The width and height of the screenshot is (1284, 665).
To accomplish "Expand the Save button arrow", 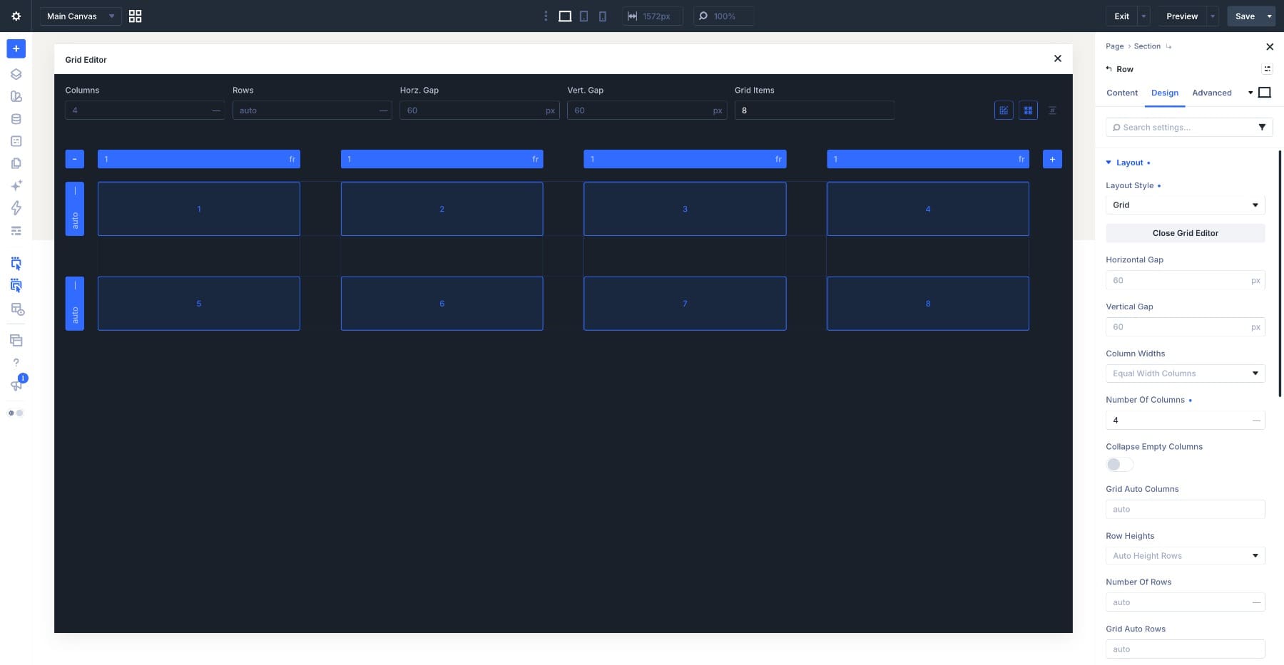I will tap(1269, 16).
